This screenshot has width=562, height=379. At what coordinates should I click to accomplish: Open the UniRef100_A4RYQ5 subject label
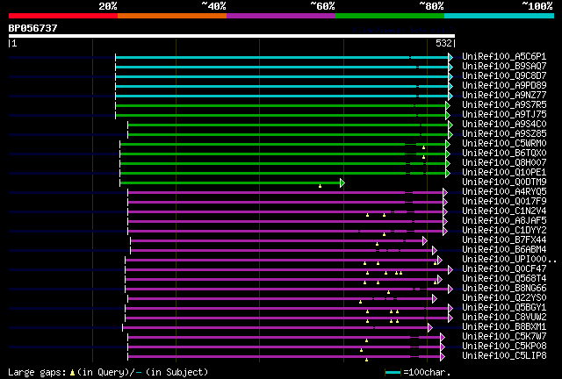click(x=504, y=192)
